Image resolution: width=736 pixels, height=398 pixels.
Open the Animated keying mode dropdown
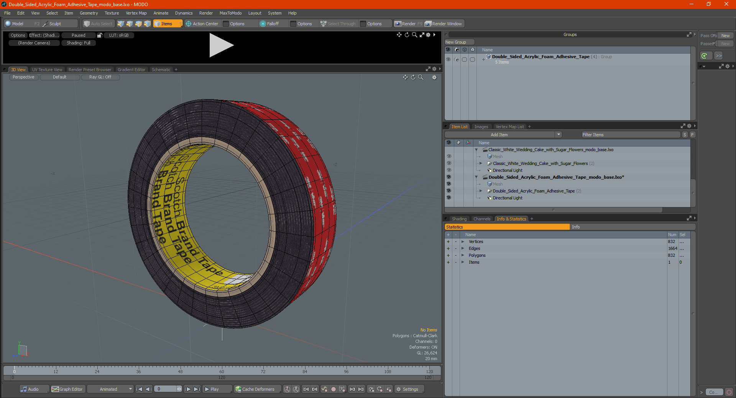pyautogui.click(x=110, y=389)
